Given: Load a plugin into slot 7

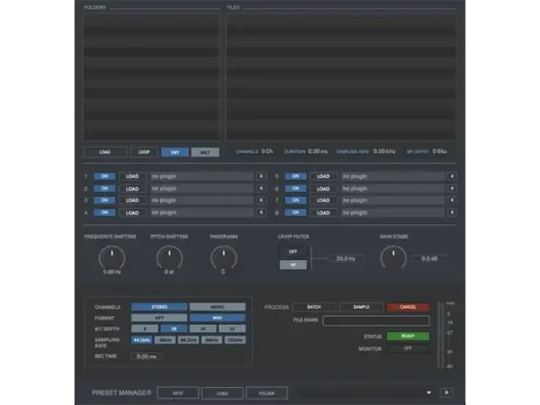Looking at the screenshot, I should tap(323, 200).
